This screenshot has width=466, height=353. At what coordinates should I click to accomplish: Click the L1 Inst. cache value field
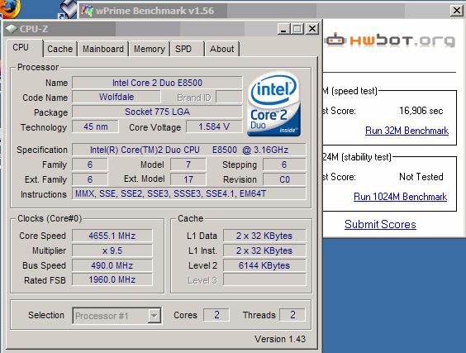click(264, 250)
